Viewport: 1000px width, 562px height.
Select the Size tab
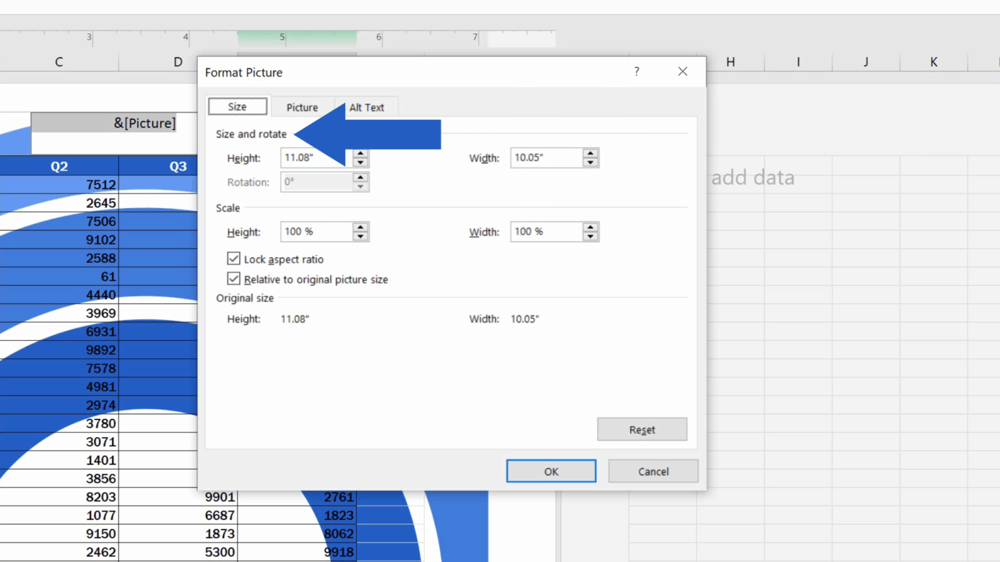(x=237, y=106)
